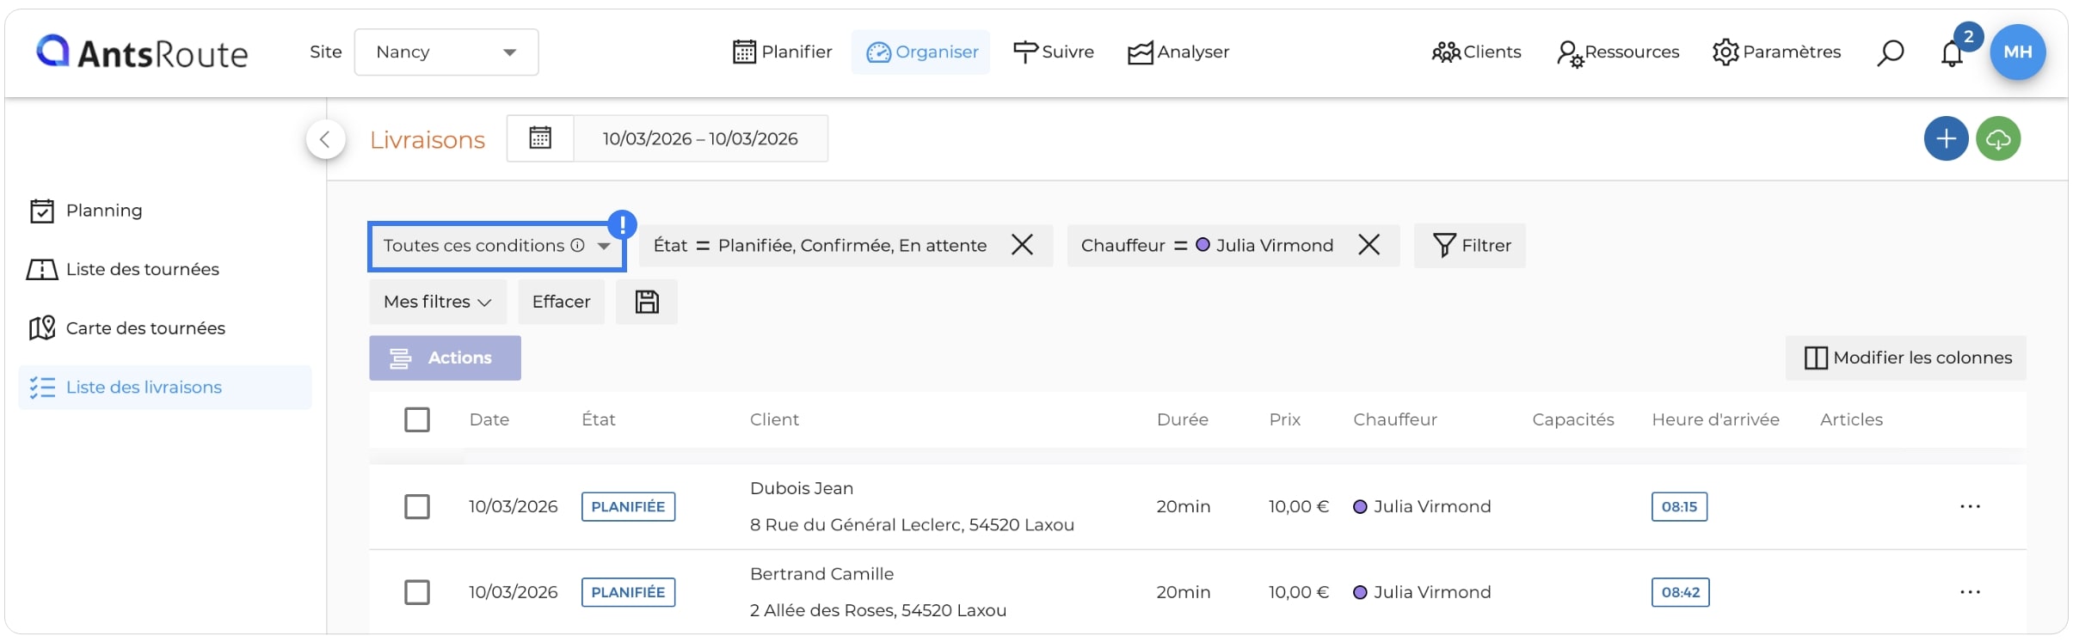
Task: Click the Effacer button
Action: point(561,302)
